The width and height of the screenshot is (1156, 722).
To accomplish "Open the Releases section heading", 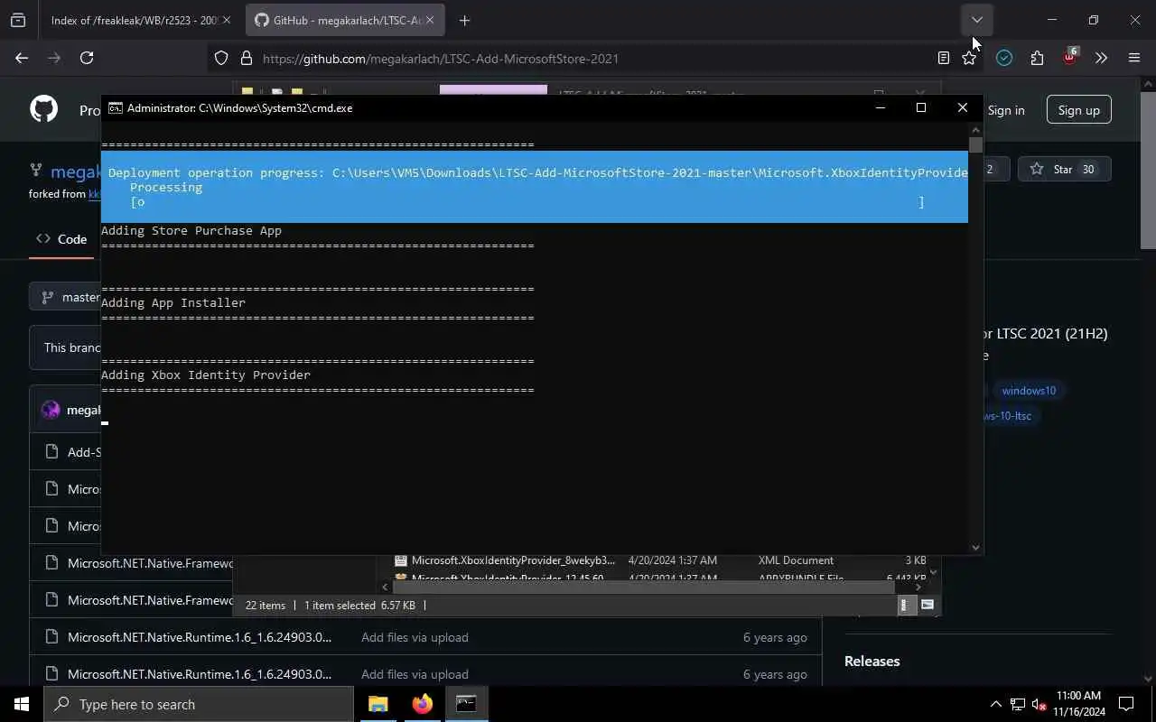I will pyautogui.click(x=872, y=661).
